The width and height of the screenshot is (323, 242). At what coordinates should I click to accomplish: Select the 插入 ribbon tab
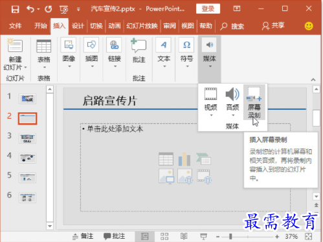(60, 26)
